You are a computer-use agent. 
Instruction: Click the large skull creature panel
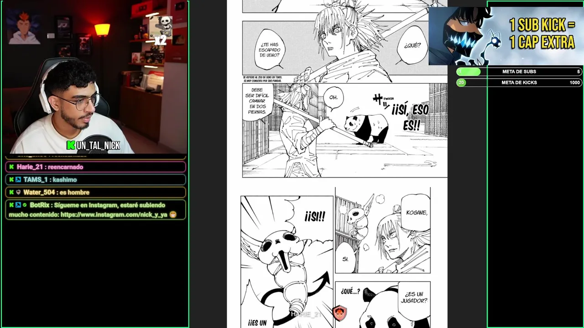coord(287,262)
